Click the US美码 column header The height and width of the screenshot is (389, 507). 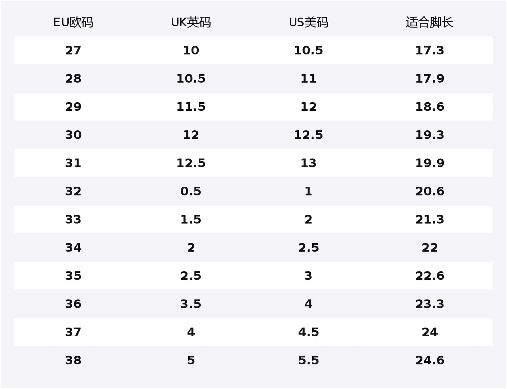coord(309,22)
